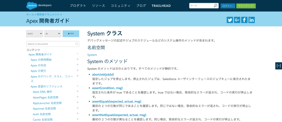282x122 pixels.
Task: Open Approval 名前空間 tree item
Action: tap(44, 109)
